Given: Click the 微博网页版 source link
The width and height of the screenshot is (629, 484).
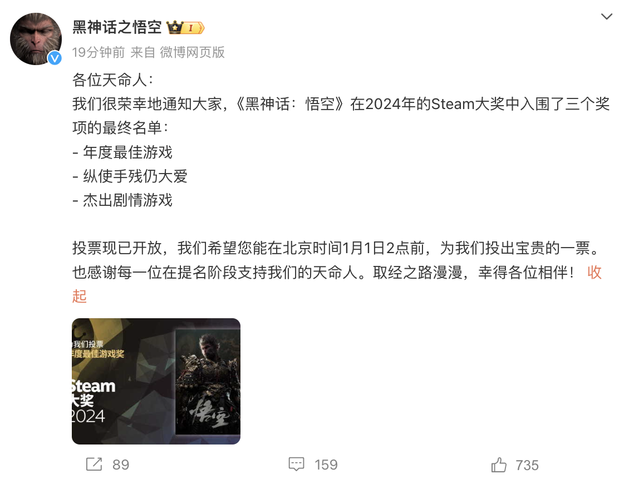Looking at the screenshot, I should click(x=192, y=52).
